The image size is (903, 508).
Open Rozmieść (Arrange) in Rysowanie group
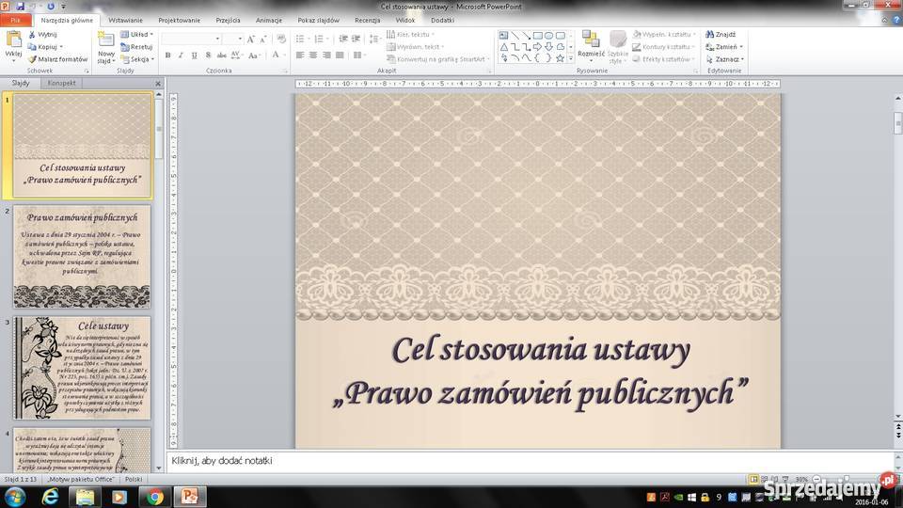pyautogui.click(x=591, y=42)
